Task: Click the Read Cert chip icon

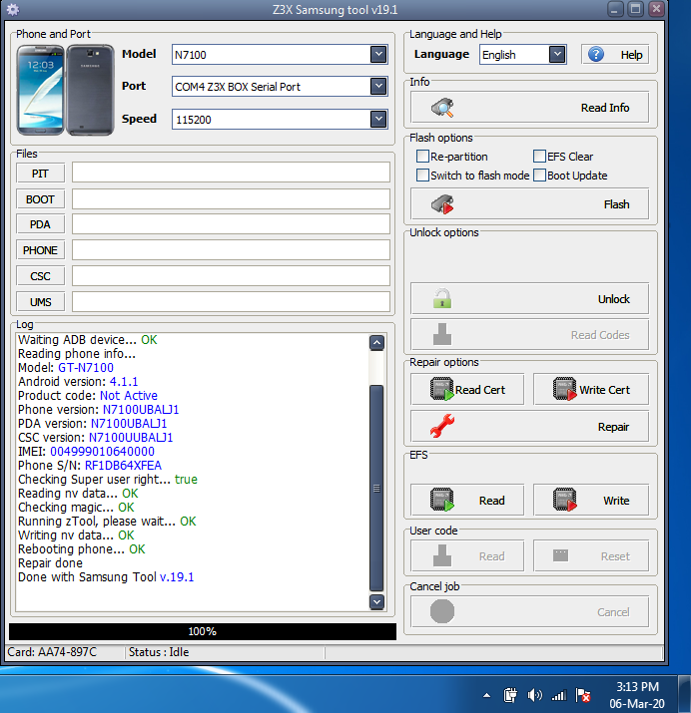Action: tap(442, 389)
